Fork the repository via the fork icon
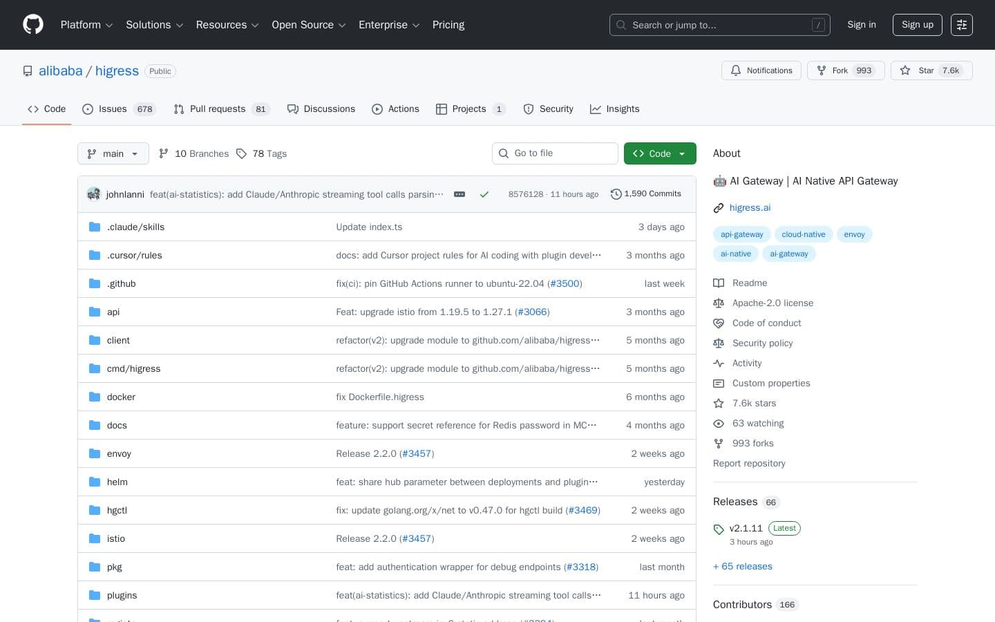This screenshot has height=622, width=995. [x=822, y=70]
